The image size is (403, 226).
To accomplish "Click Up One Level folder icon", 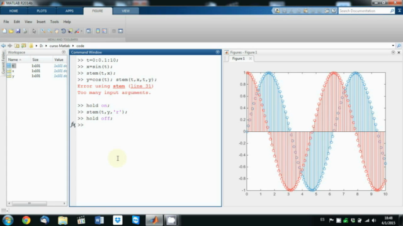I will [x=17, y=46].
